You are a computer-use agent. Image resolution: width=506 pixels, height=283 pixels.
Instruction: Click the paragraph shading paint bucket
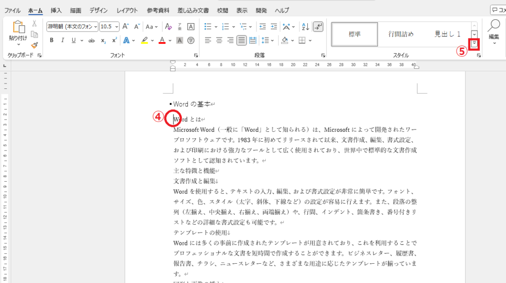pyautogui.click(x=285, y=40)
